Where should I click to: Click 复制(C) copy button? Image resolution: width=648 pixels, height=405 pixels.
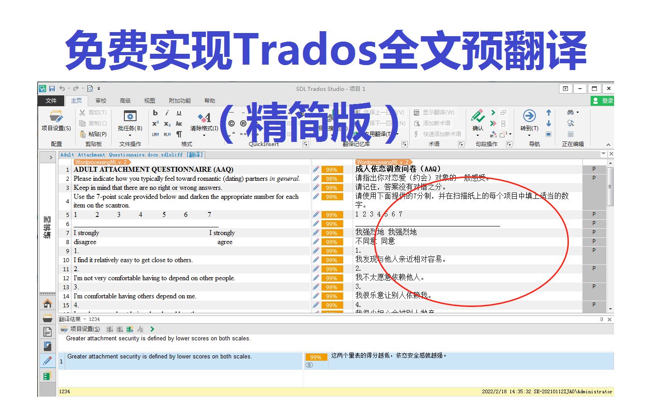coord(93,123)
